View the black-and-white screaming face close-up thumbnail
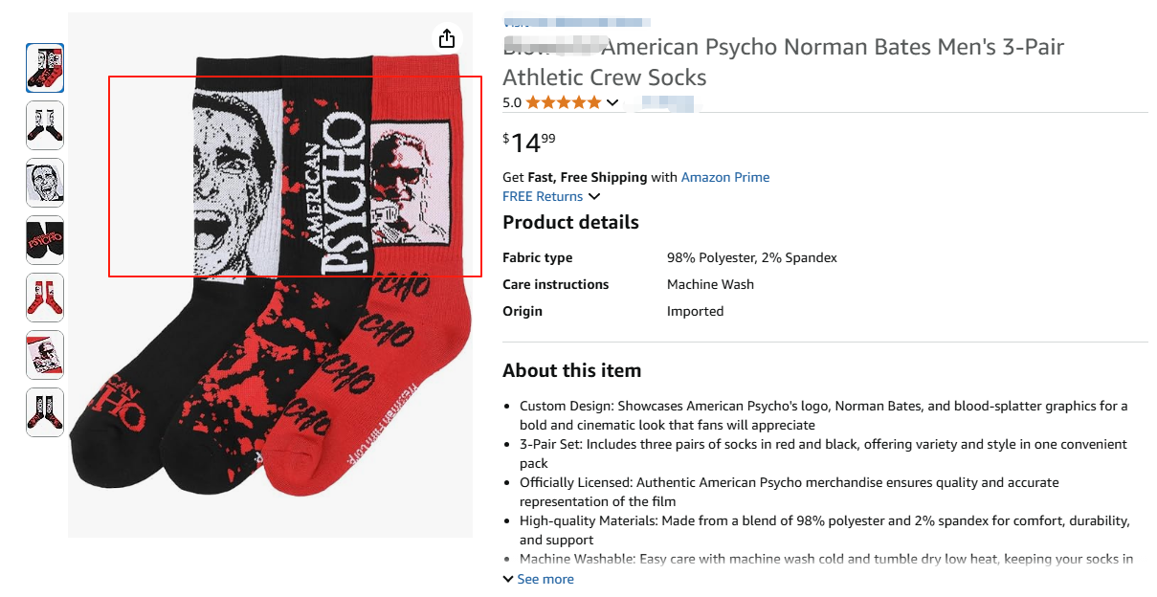Screen dimensions: 1157x597 pos(45,183)
